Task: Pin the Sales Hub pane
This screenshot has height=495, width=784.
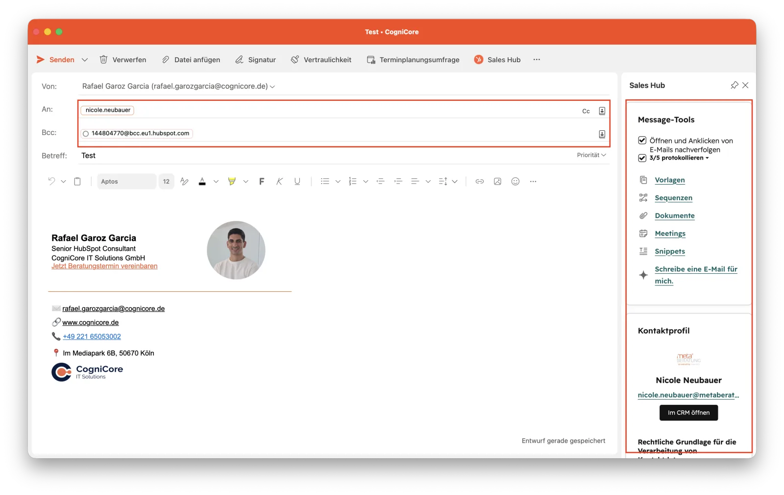Action: 734,85
